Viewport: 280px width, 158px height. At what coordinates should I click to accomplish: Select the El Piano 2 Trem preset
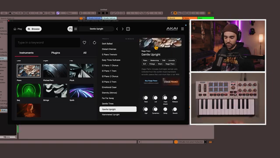click(109, 82)
